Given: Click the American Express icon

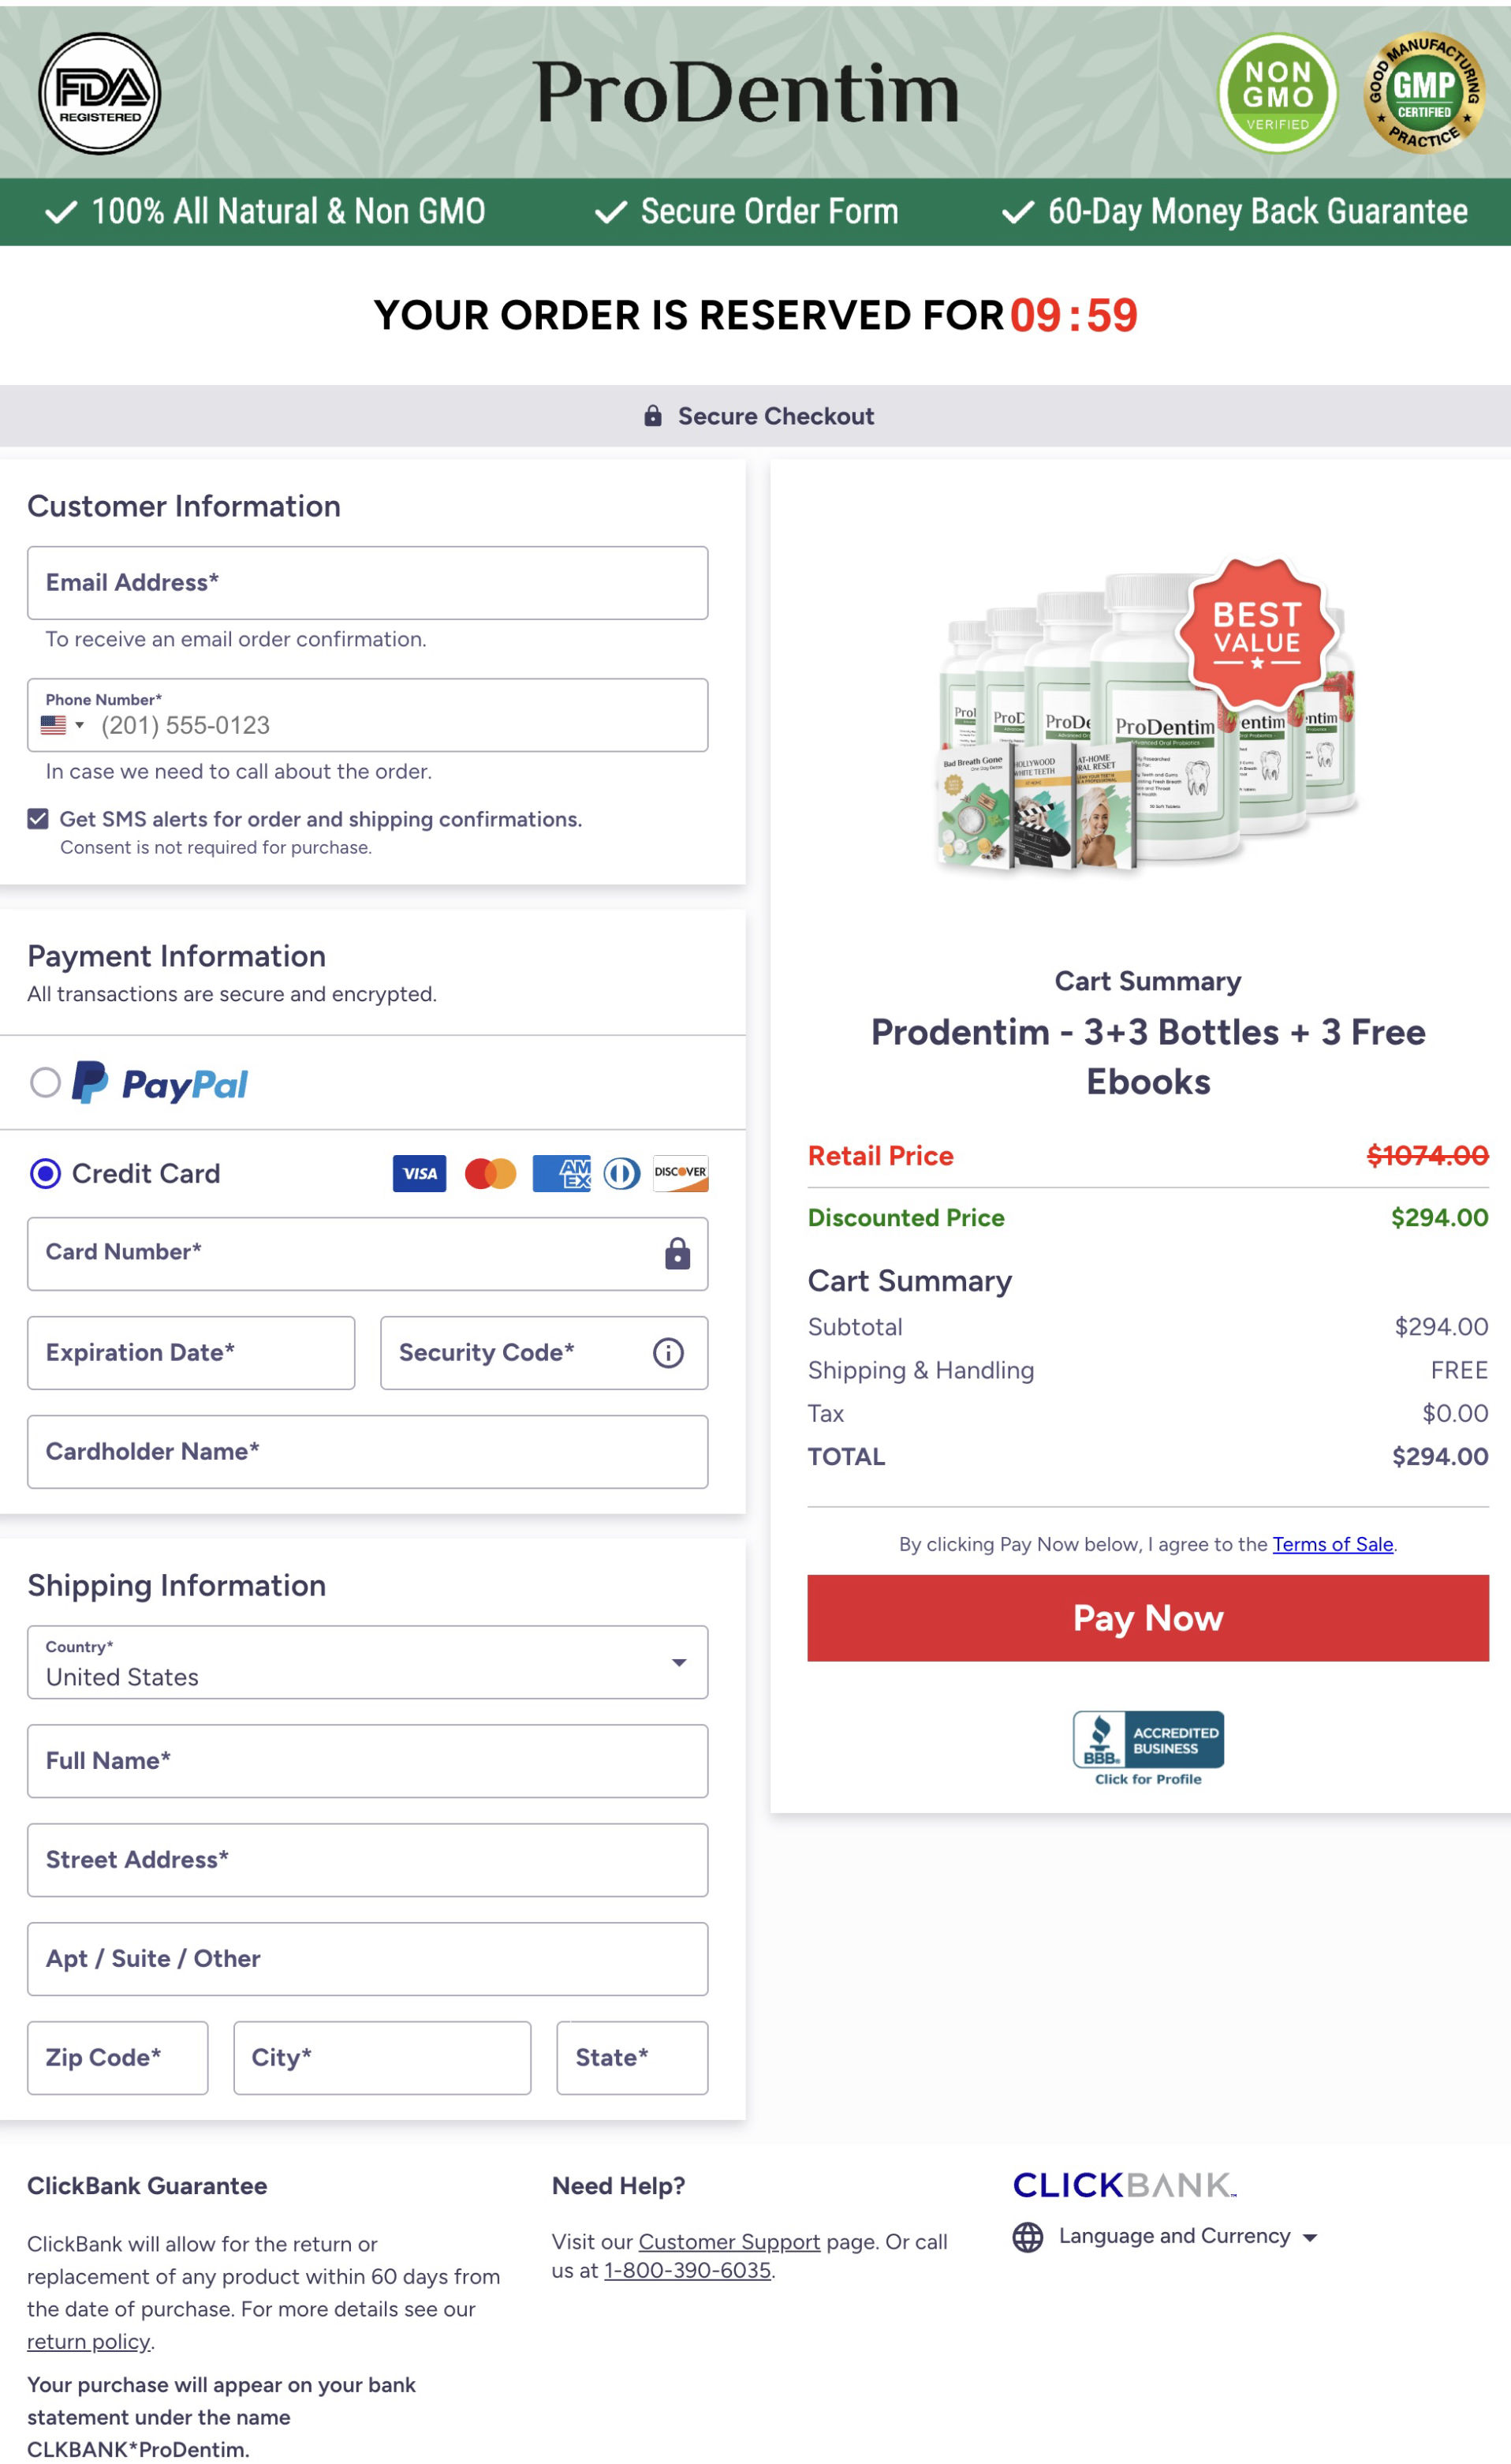Looking at the screenshot, I should [x=561, y=1173].
